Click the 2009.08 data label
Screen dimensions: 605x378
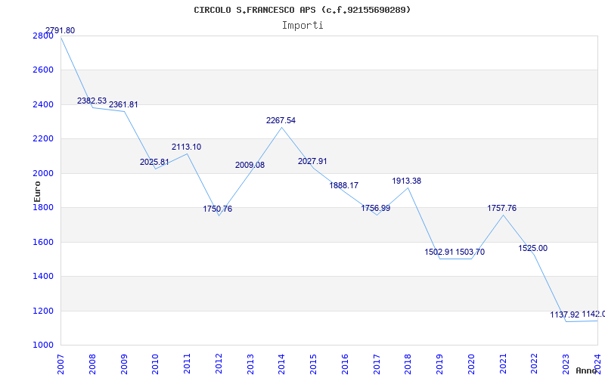(x=250, y=165)
